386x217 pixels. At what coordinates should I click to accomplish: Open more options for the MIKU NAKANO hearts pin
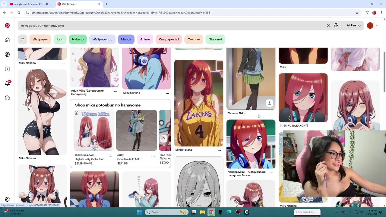324,126
